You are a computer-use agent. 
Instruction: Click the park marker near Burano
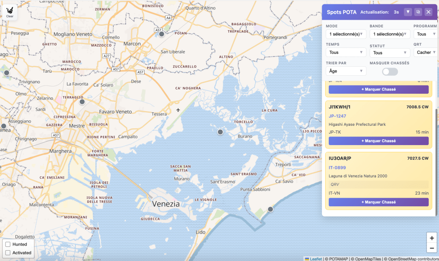pyautogui.click(x=220, y=132)
